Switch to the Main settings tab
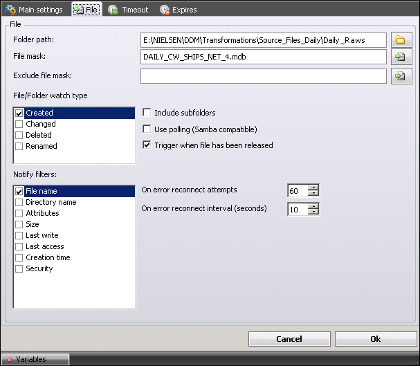This screenshot has width=420, height=366. tap(35, 10)
